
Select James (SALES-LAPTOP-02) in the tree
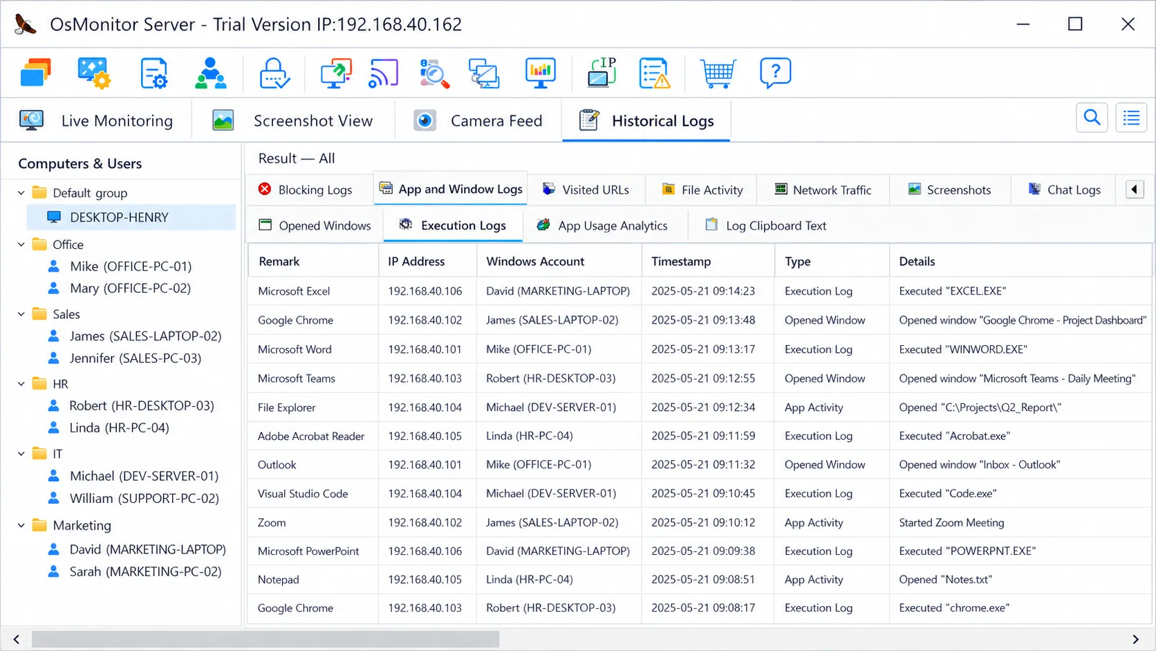(145, 336)
